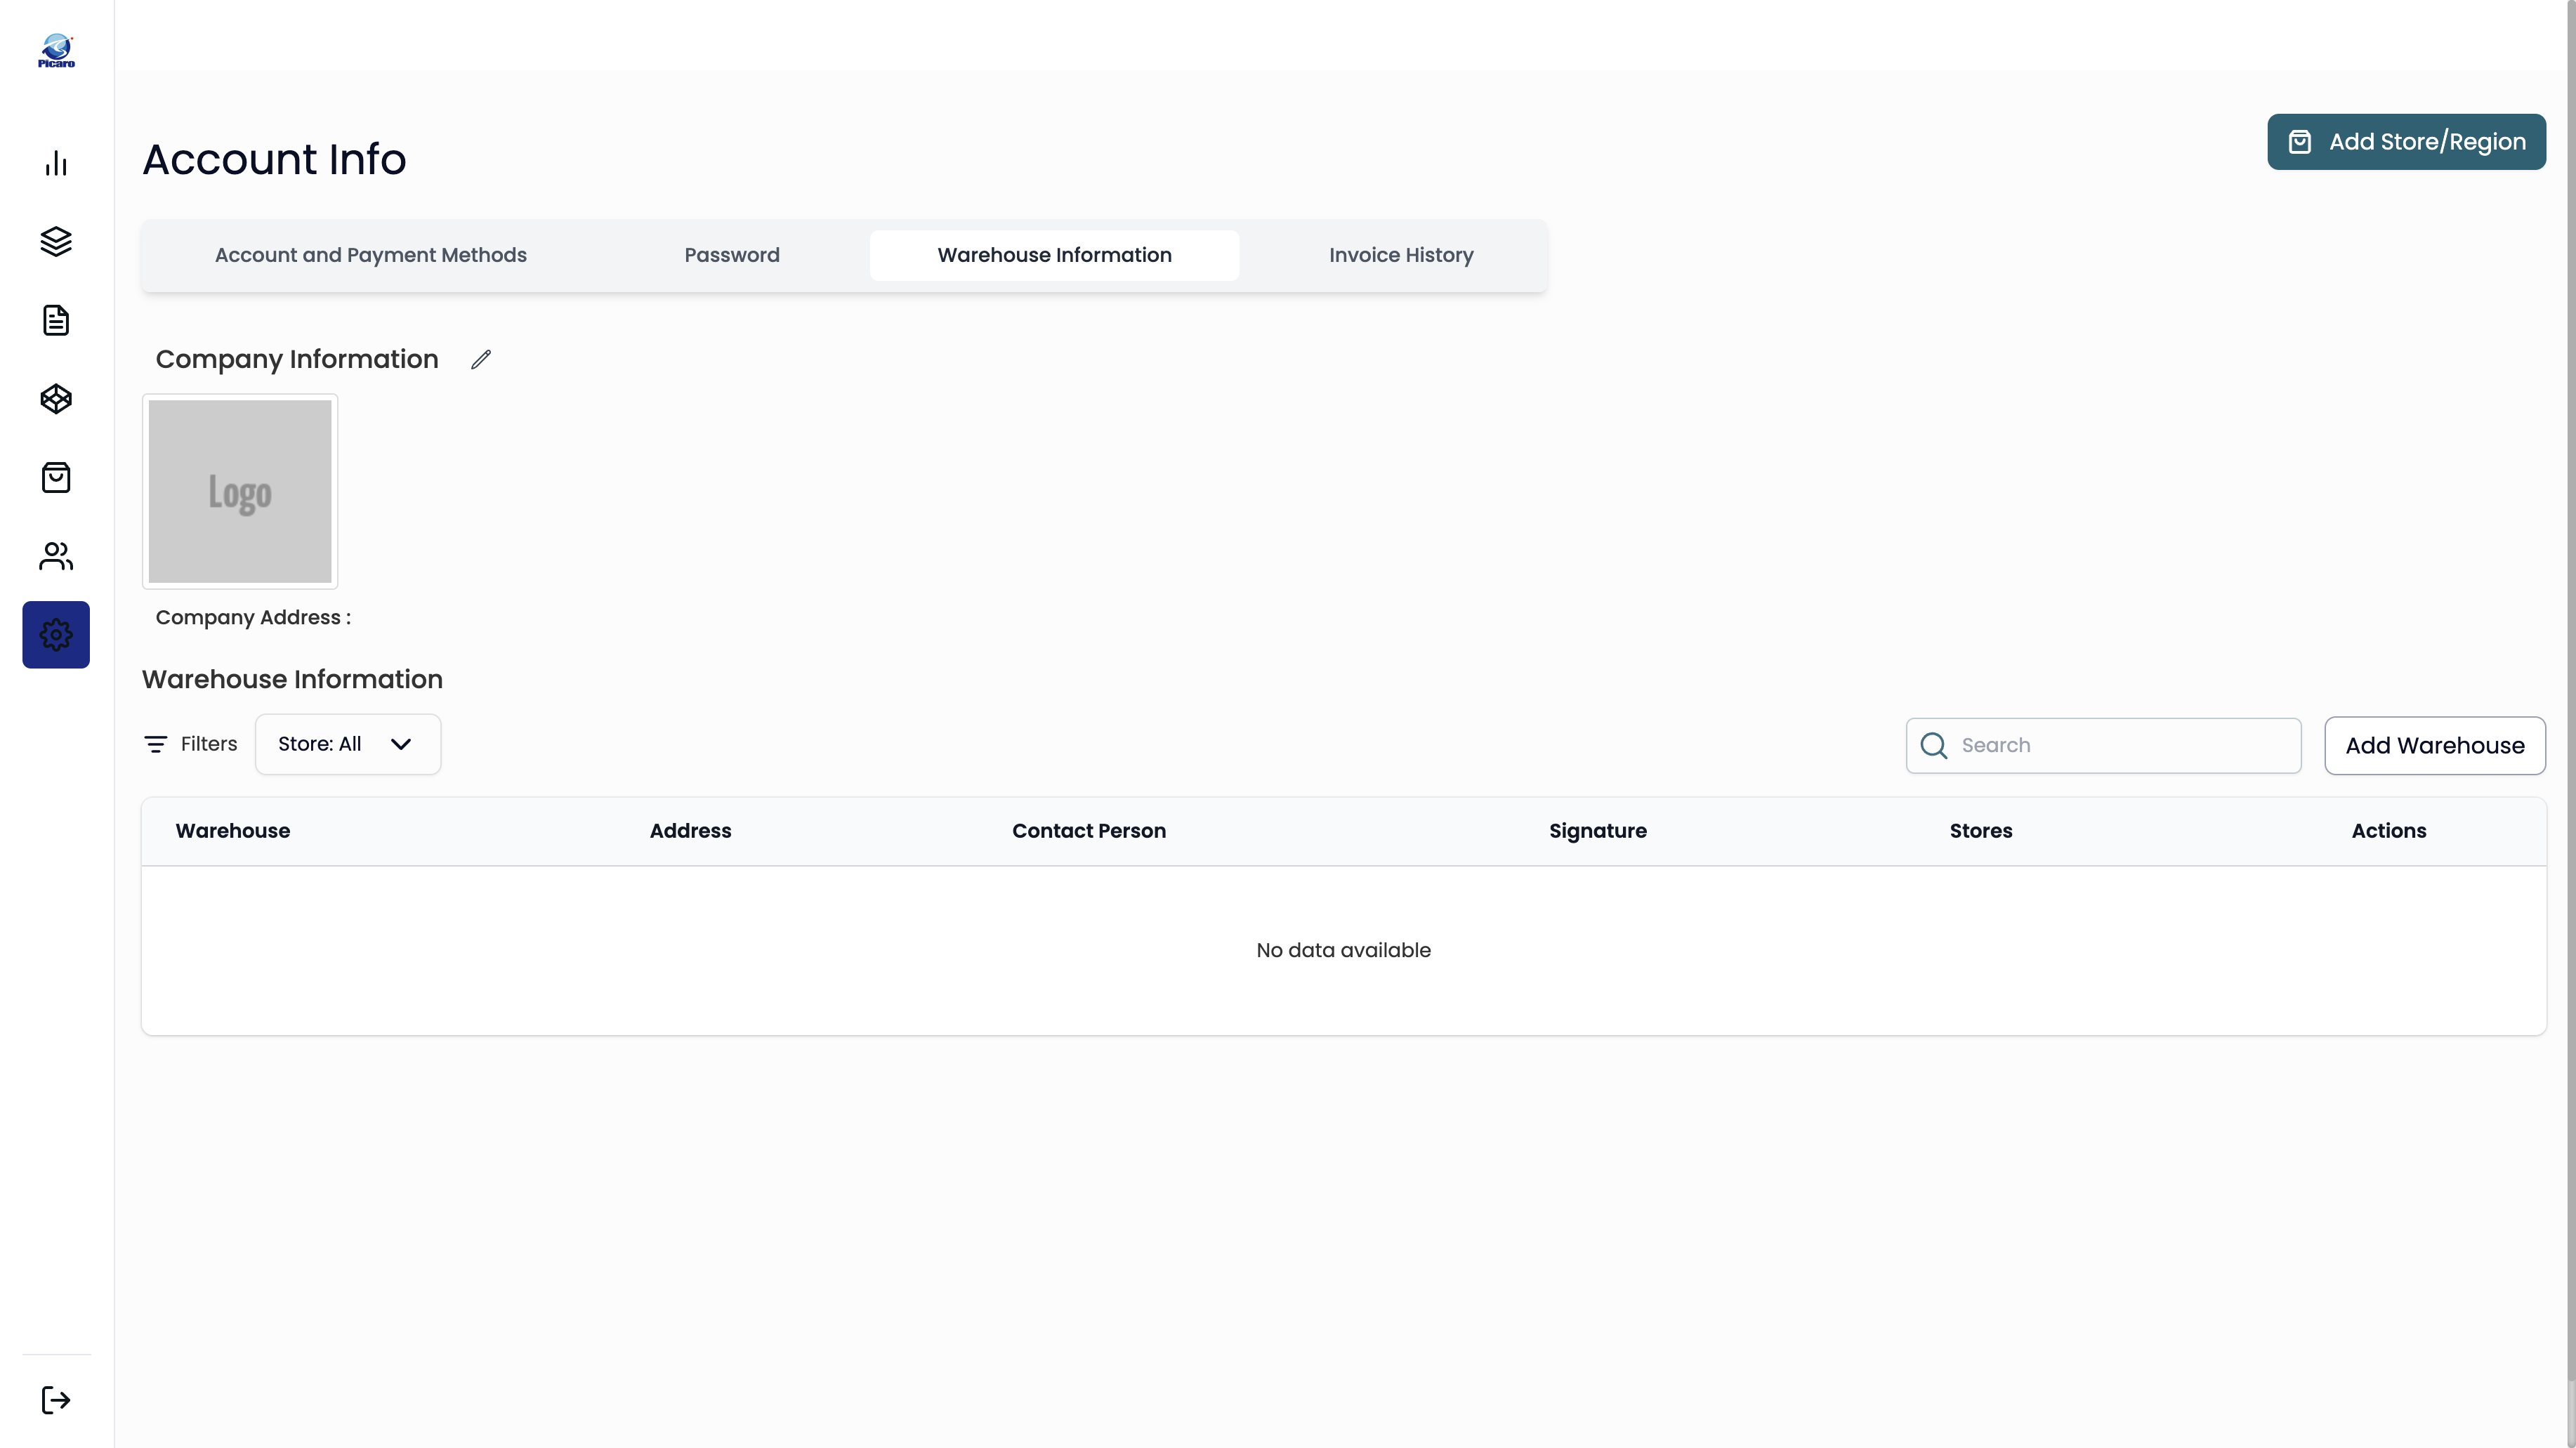Expand the Store: All dropdown
The image size is (2576, 1448).
[348, 744]
